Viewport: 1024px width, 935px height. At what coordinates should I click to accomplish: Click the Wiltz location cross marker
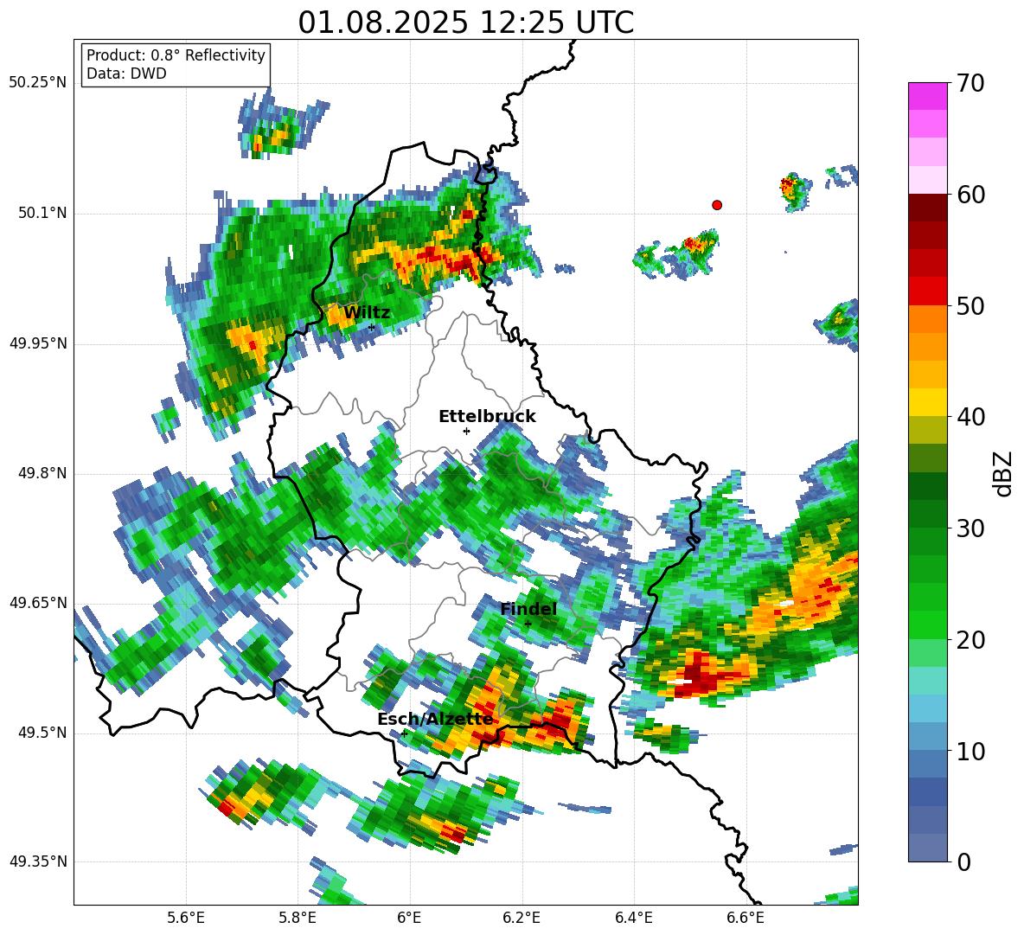point(372,327)
